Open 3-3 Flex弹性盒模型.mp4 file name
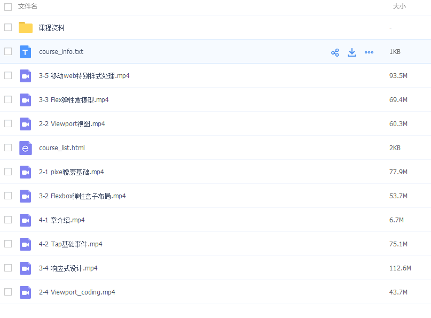The image size is (431, 318). (x=74, y=100)
